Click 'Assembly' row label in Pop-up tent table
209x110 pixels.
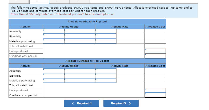tap(15, 71)
